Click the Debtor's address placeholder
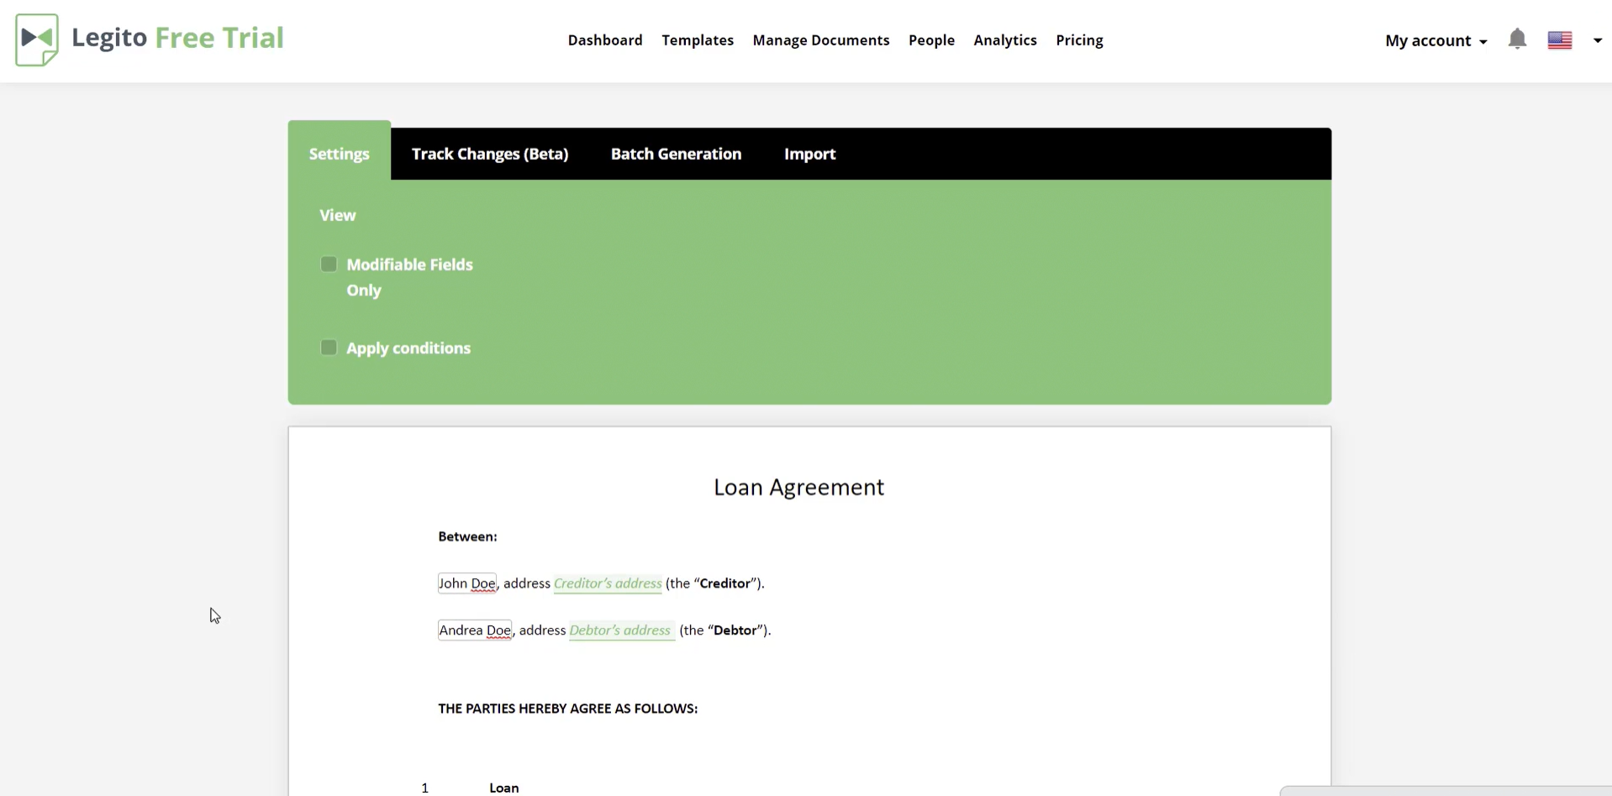Image resolution: width=1612 pixels, height=796 pixels. pyautogui.click(x=622, y=630)
